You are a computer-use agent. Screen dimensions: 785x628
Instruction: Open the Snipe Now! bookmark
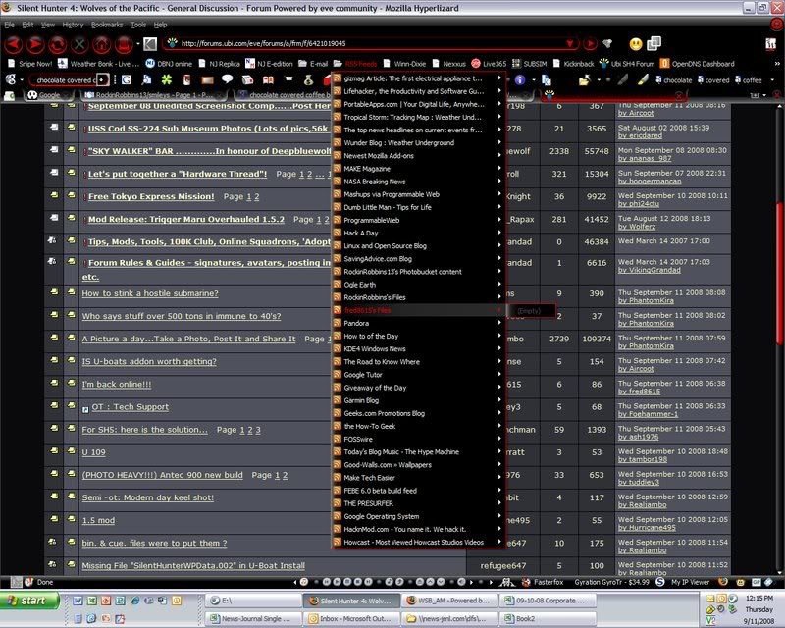[30, 64]
